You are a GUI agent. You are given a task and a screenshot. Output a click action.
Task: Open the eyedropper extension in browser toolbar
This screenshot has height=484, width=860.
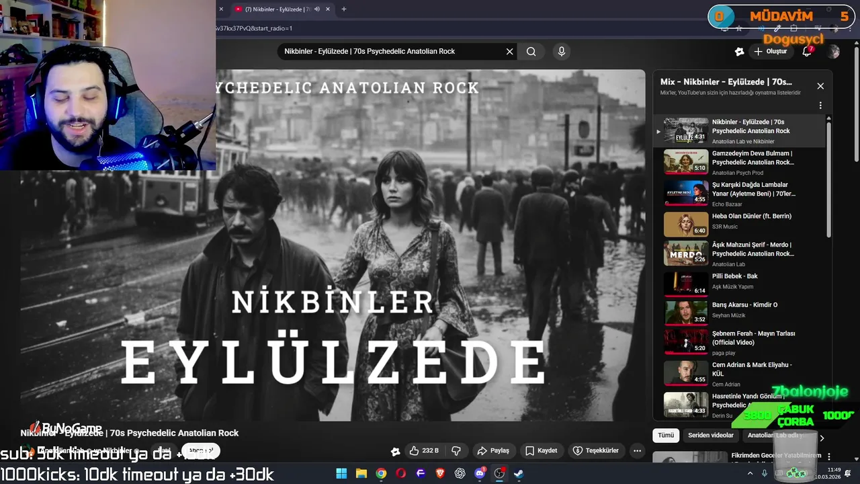777,28
